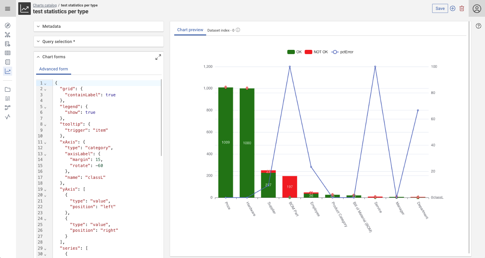485x258 pixels.
Task: Open the user account profile icon
Action: click(477, 9)
